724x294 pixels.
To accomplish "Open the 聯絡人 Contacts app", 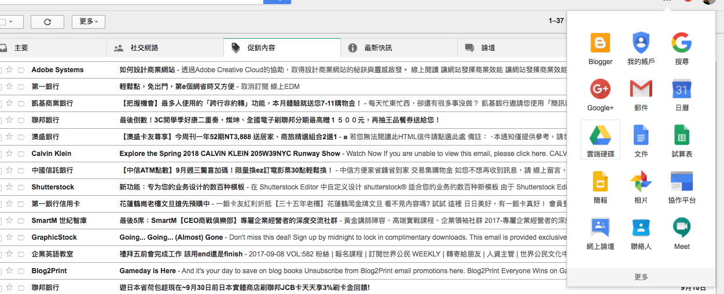I will point(641,233).
